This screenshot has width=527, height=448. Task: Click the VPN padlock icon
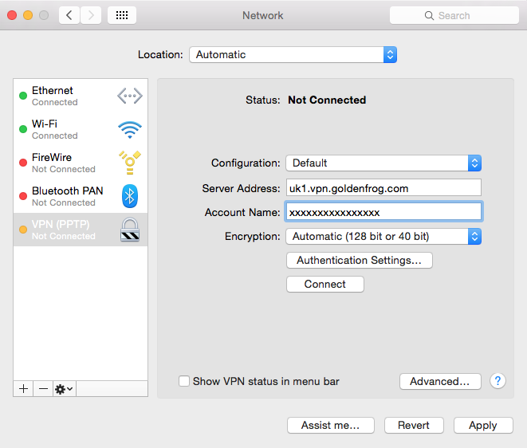pyautogui.click(x=130, y=230)
